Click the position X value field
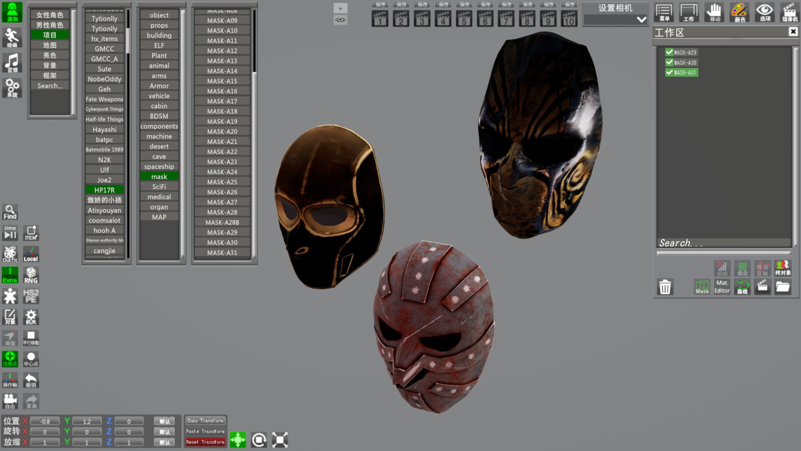This screenshot has height=451, width=801. pyautogui.click(x=45, y=421)
